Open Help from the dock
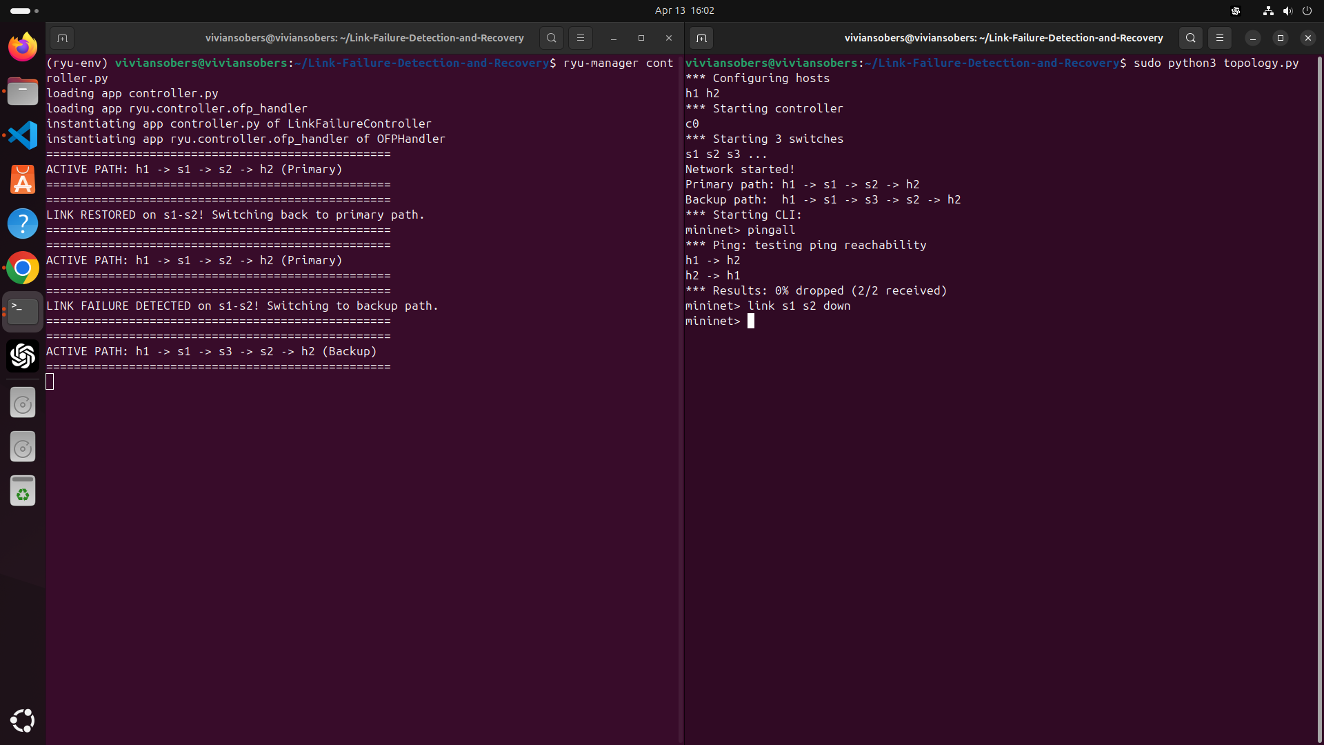This screenshot has height=745, width=1324. (23, 223)
